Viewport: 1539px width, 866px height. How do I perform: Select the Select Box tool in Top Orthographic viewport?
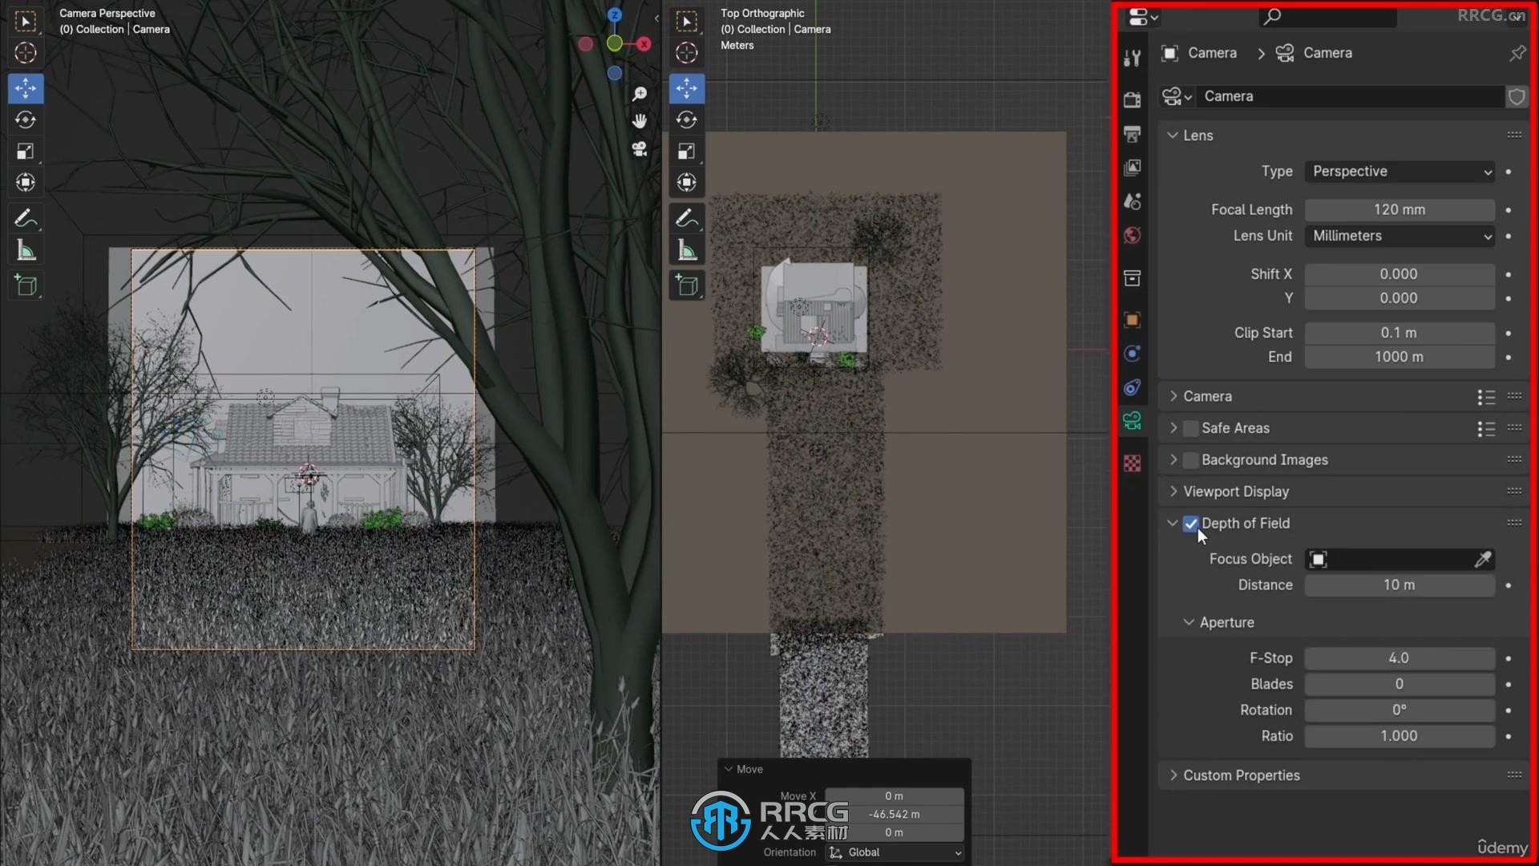point(687,22)
